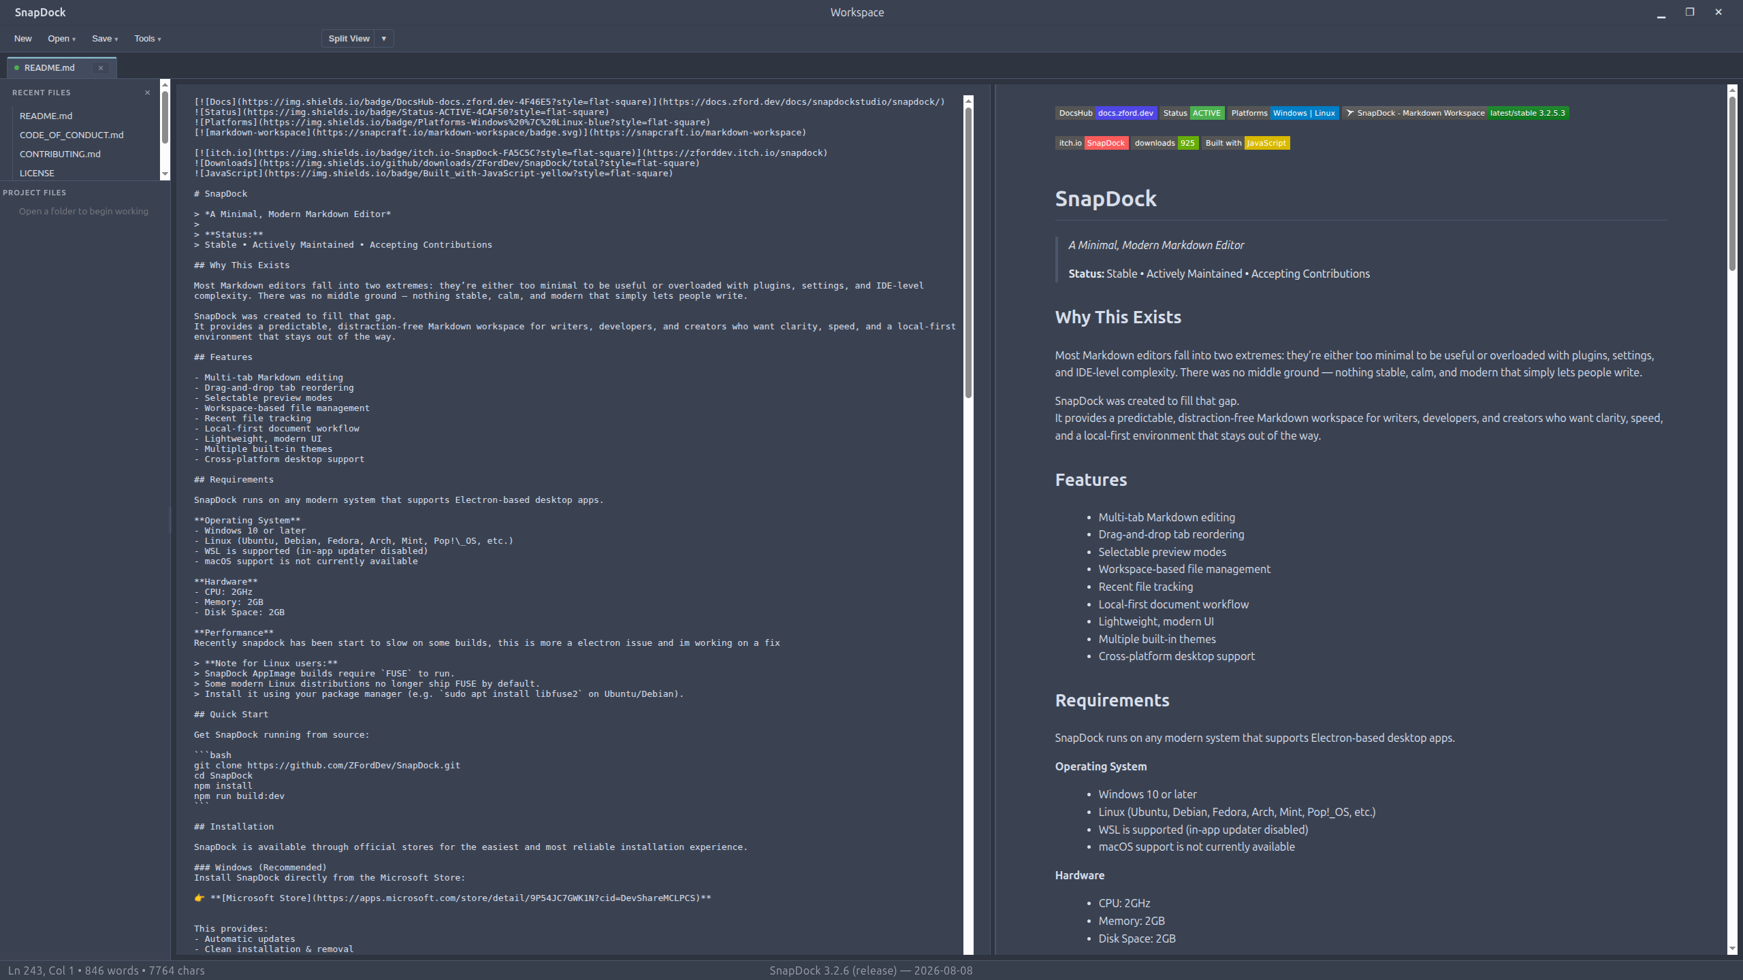Click the Snapcraft latest/stable 3.2.5.3 badge
The height and width of the screenshot is (980, 1743).
1456,113
